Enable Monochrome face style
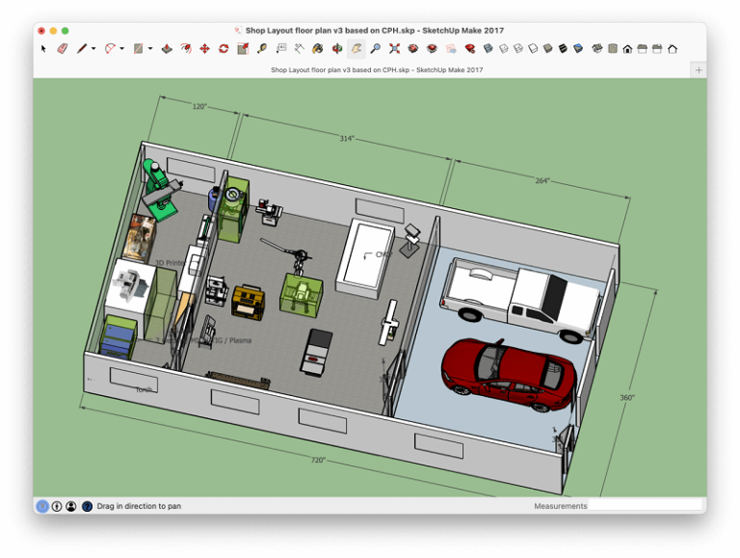Viewport: 740px width, 558px height. point(578,48)
